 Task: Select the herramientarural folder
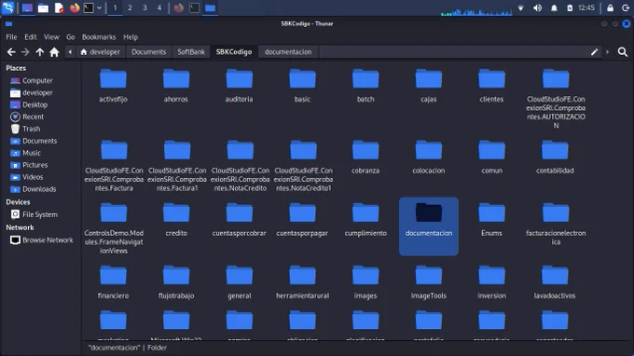[x=302, y=282]
